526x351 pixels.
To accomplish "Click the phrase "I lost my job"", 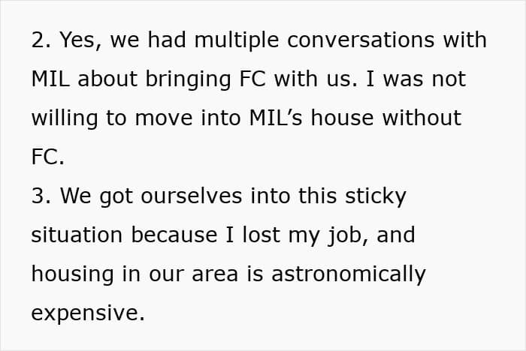I will pos(305,235).
